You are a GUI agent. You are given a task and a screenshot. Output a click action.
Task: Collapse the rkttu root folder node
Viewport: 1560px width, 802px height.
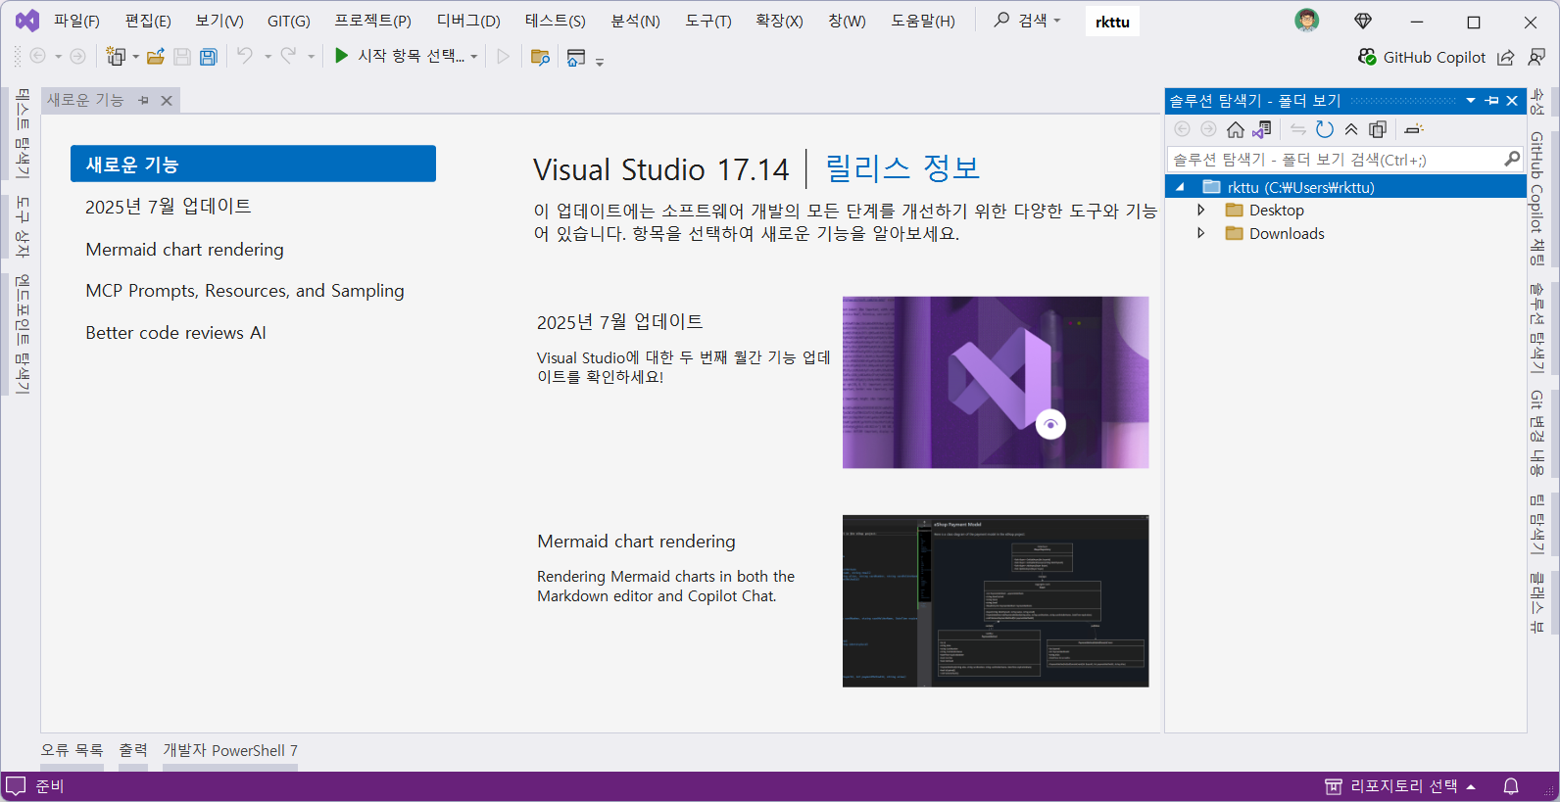[x=1180, y=186]
